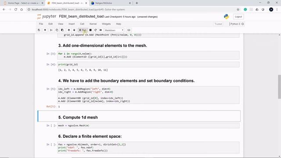Open the browser profile avatar
281x158 pixels.
[x=271, y=10]
